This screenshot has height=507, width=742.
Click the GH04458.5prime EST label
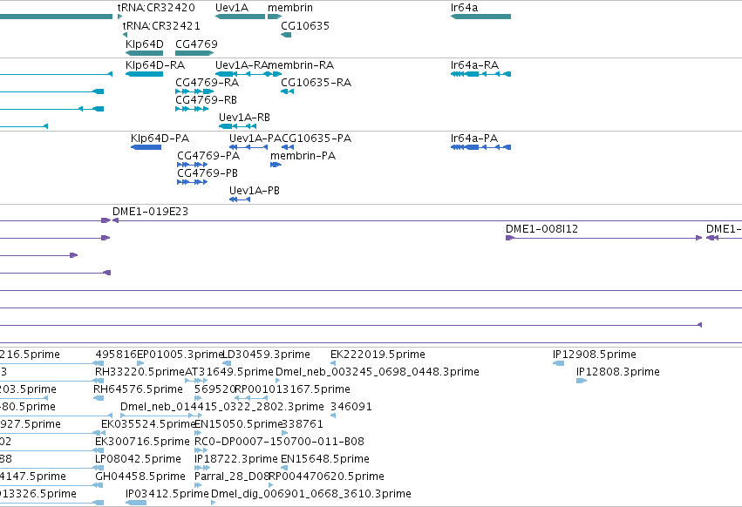pos(140,477)
